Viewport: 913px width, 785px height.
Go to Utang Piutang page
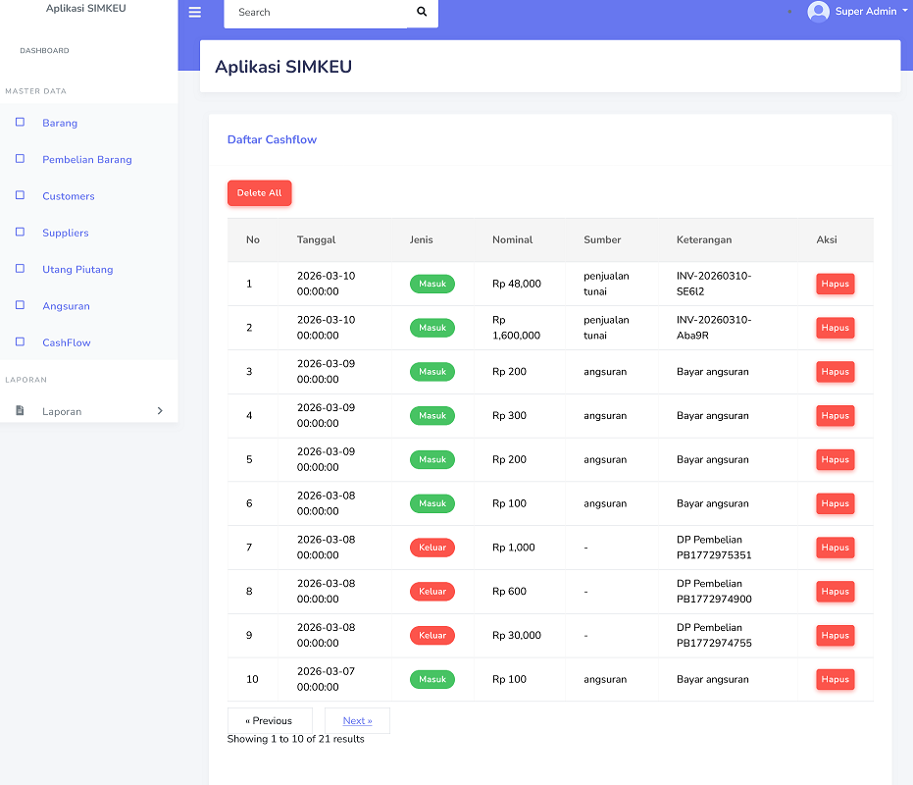[x=77, y=270]
